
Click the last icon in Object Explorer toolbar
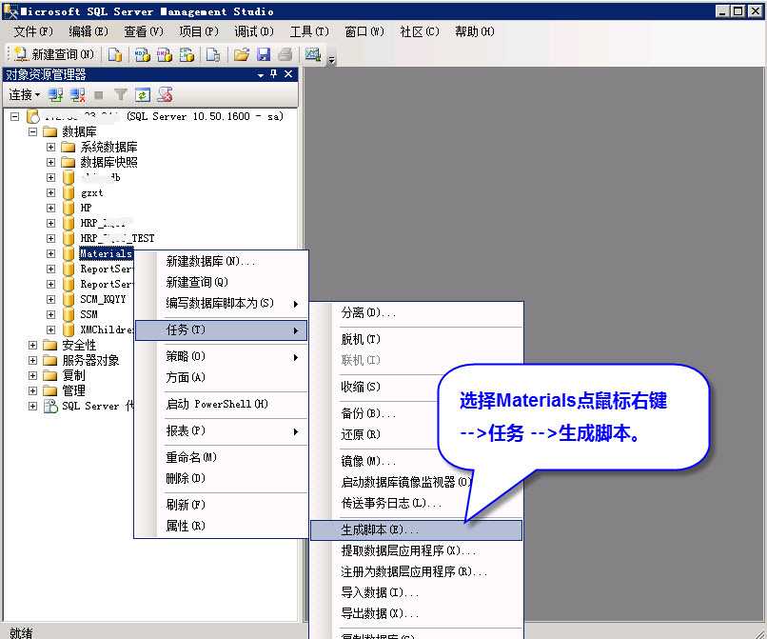[x=165, y=94]
